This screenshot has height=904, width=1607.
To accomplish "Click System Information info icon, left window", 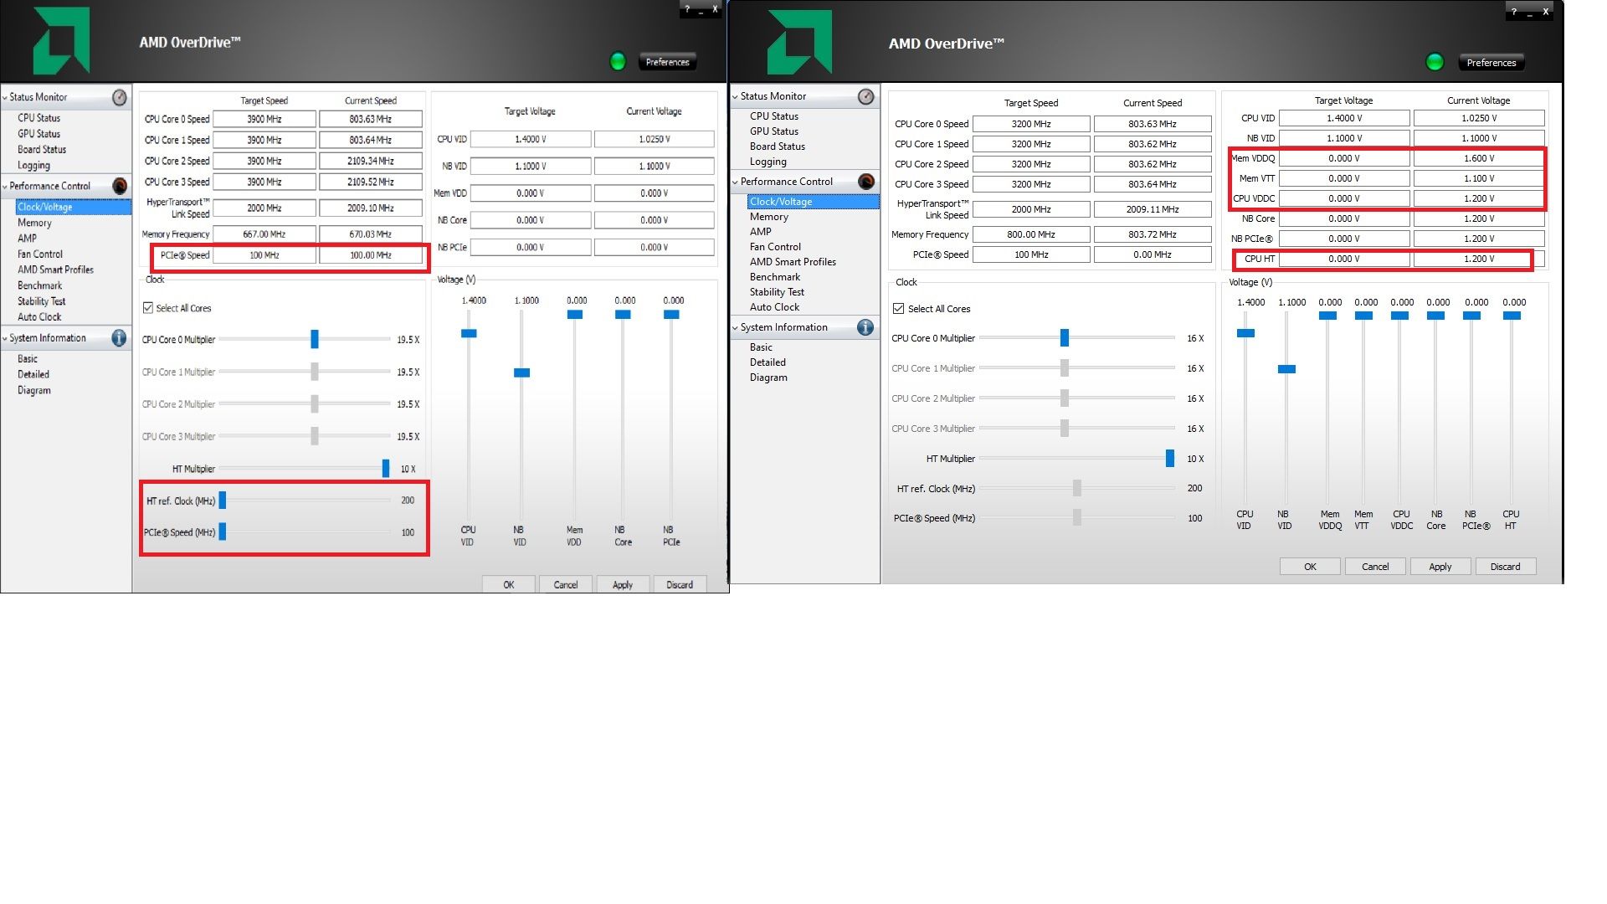I will click(119, 338).
